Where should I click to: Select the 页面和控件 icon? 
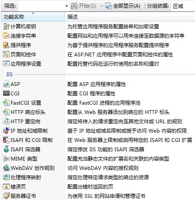click(6, 55)
